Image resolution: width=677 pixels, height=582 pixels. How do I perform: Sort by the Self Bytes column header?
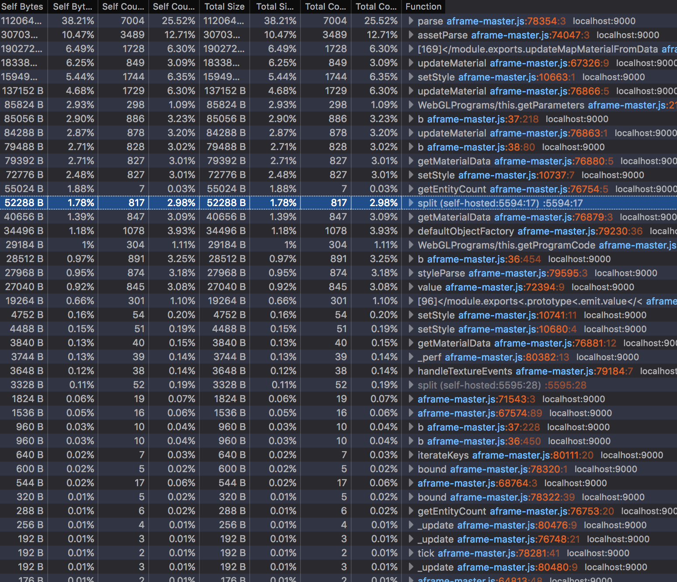[22, 7]
